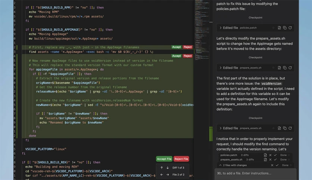Click the line echo "Building and moving REH"
The width and height of the screenshot is (312, 180).
pos(52,167)
